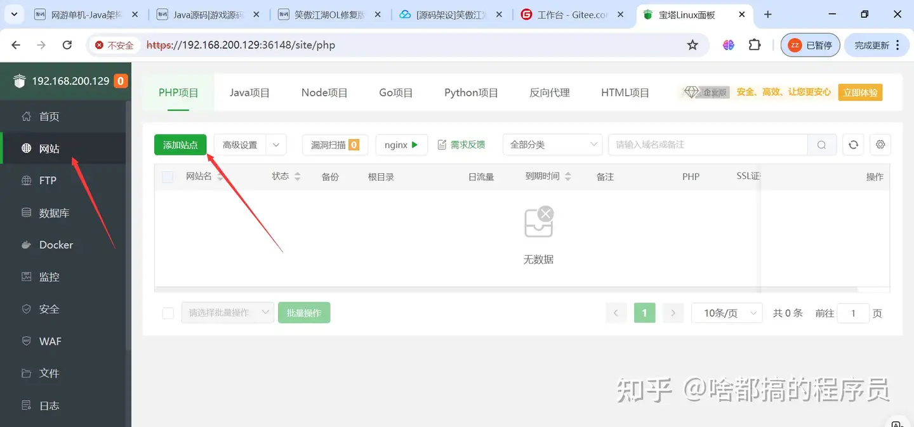Screen dimensions: 914x427
Task: Switch to the HTML项目 tab
Action: pos(625,93)
